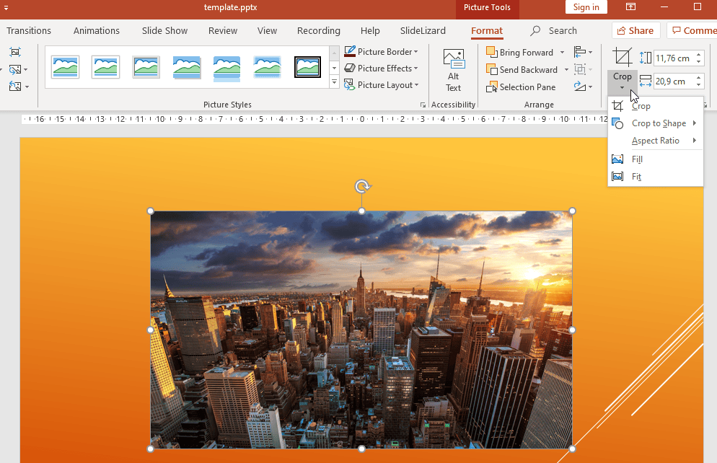Choose Crop from the crop menu
Image resolution: width=717 pixels, height=463 pixels.
(655, 106)
